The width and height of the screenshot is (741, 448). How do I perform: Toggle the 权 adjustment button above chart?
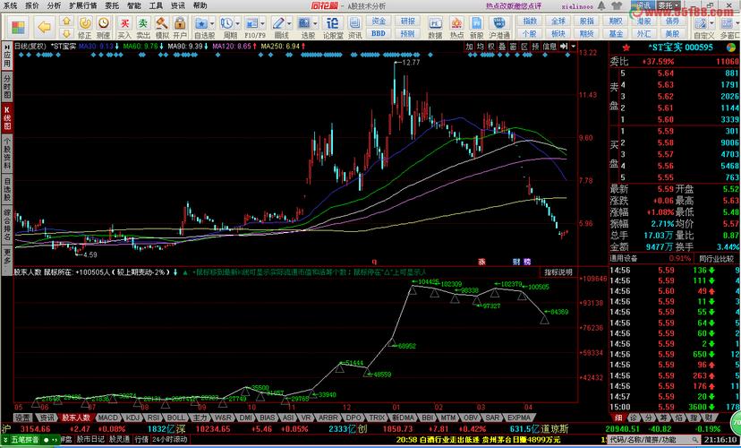pos(490,46)
